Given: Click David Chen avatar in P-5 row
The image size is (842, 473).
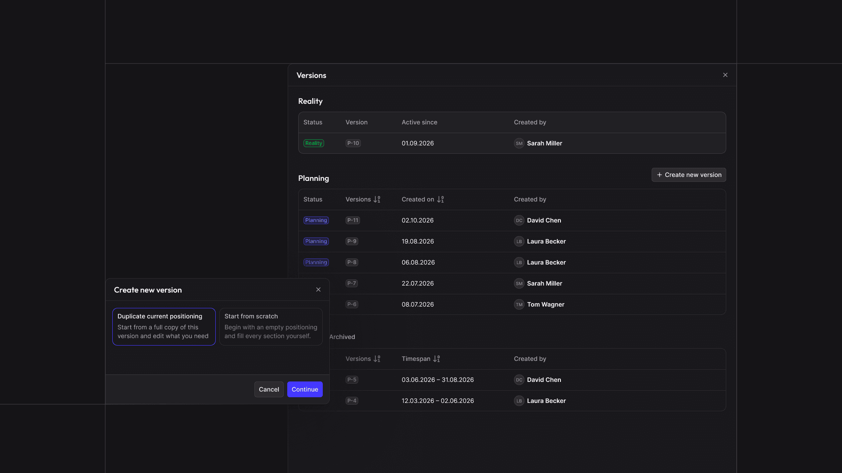Looking at the screenshot, I should point(519,380).
